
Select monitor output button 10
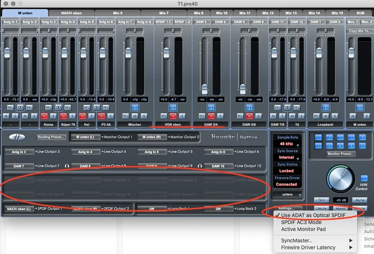coord(362,145)
